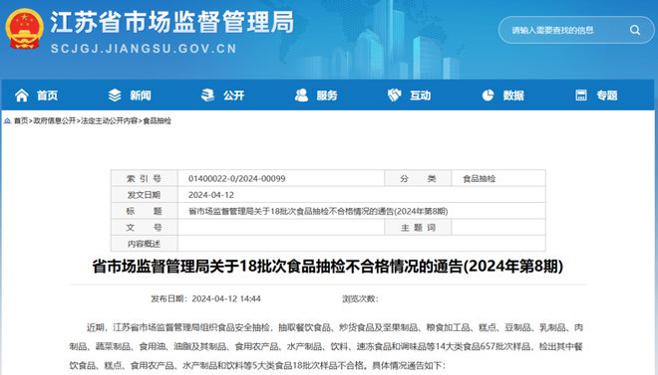This screenshot has width=658, height=375.
Task: Open 食品抽检 breadcrumb link
Action: point(157,121)
